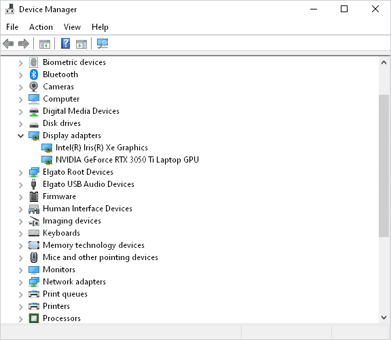The width and height of the screenshot is (391, 340).
Task: Select the Computer label
Action: [61, 99]
